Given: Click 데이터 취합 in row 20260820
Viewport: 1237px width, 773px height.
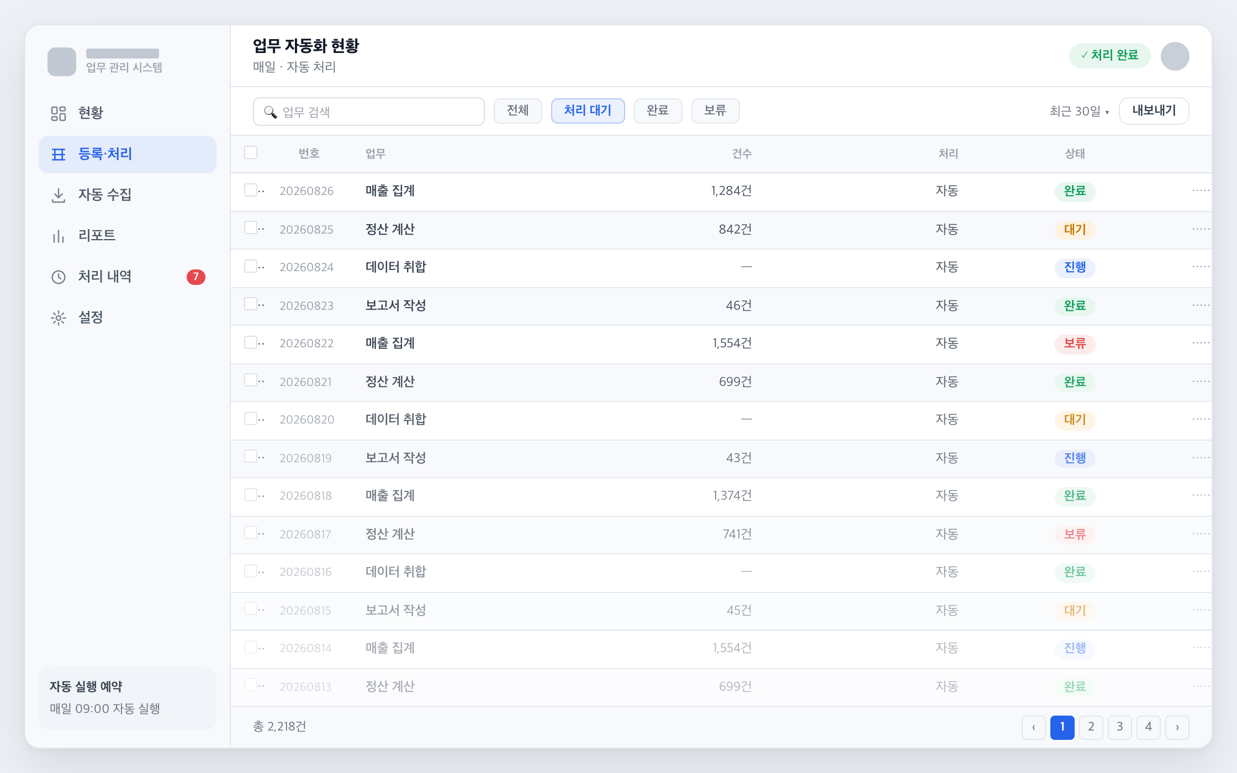Looking at the screenshot, I should (x=396, y=420).
